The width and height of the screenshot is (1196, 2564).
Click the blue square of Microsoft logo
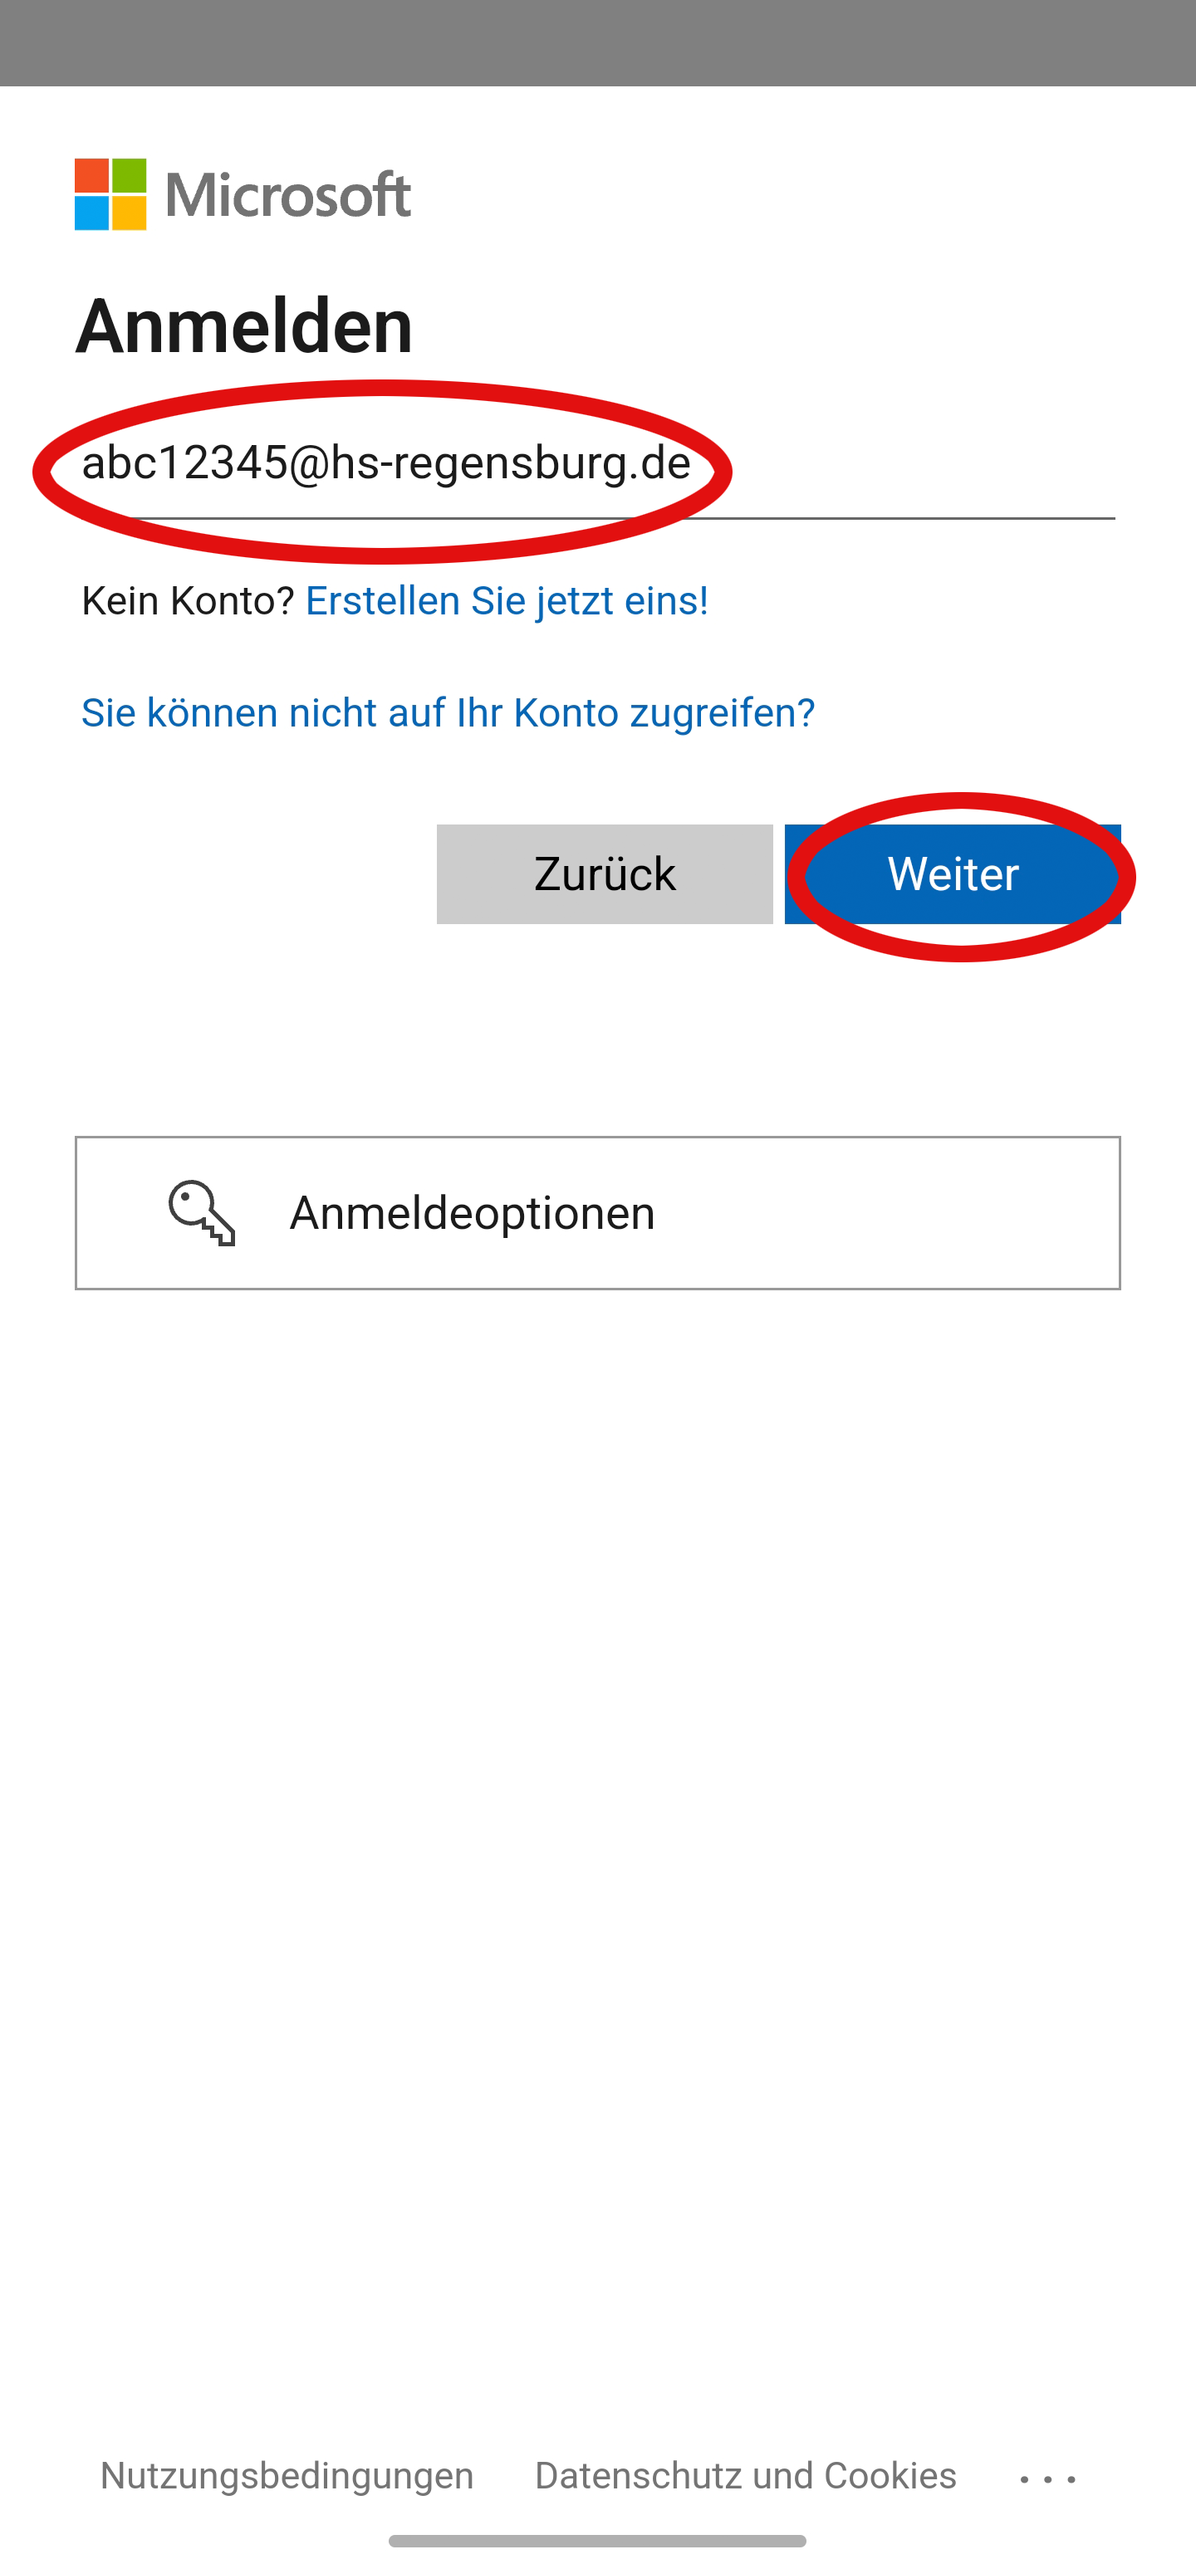[91, 213]
